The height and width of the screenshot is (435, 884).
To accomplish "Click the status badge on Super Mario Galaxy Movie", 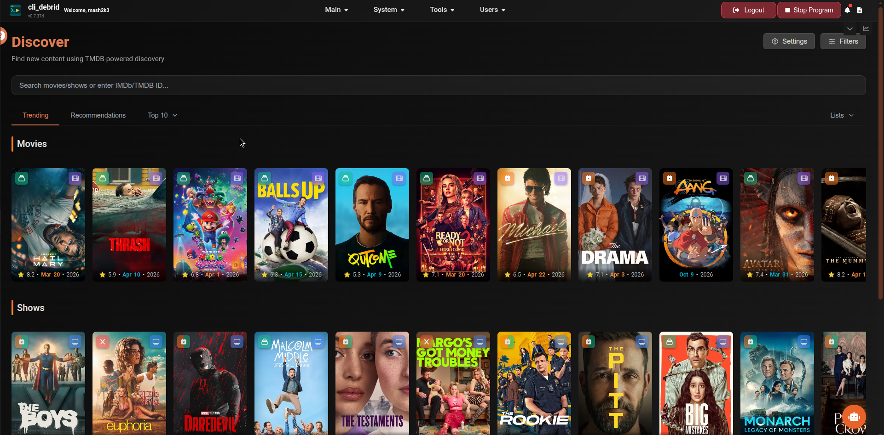I will pos(184,178).
